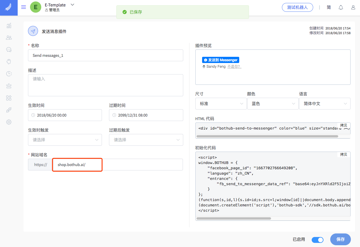The height and width of the screenshot is (247, 360).
Task: Open the 颜色 color dropdown showing 蓝色
Action: (273, 104)
